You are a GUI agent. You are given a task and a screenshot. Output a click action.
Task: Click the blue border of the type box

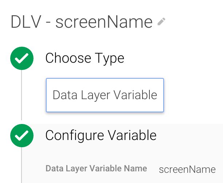click(x=105, y=78)
